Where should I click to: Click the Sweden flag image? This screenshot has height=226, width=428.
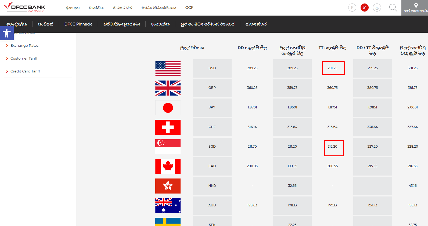tap(168, 222)
